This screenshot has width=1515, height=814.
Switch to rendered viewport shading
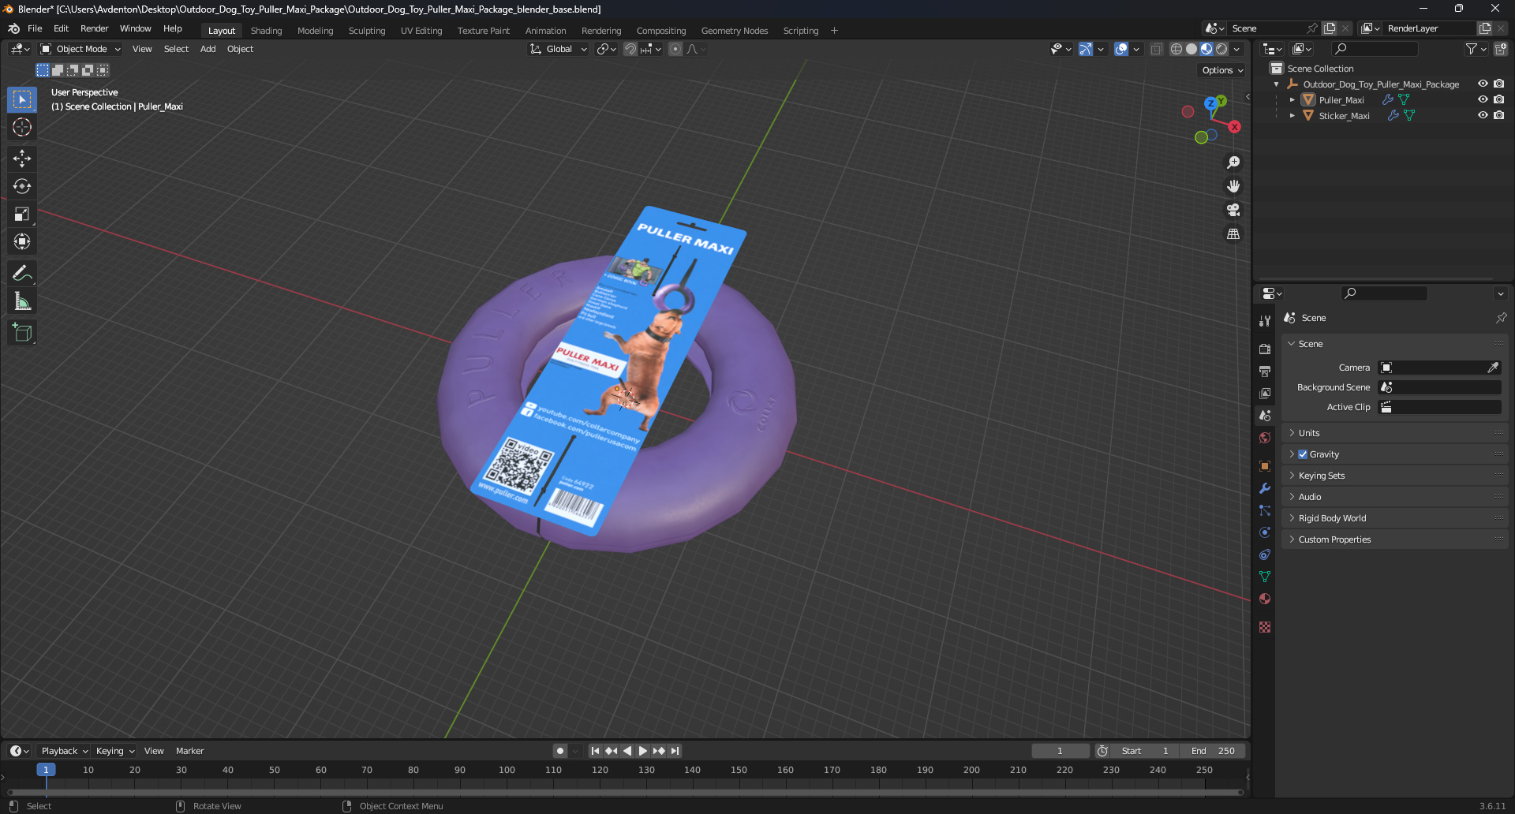click(x=1221, y=49)
